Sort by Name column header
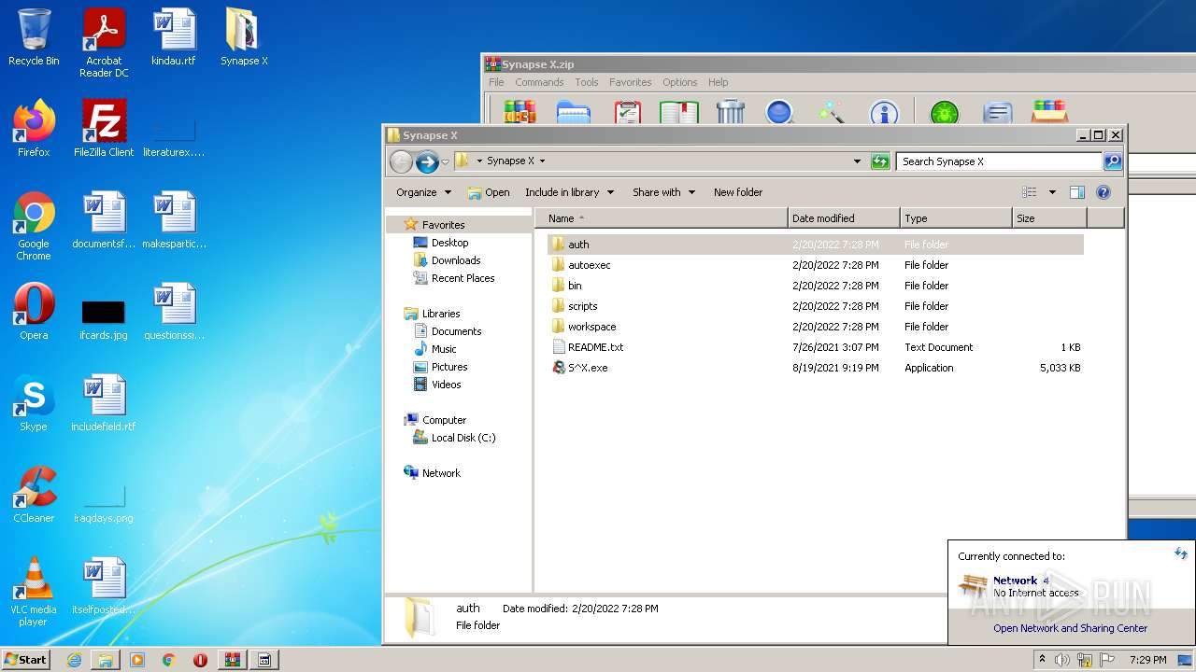 pos(662,218)
